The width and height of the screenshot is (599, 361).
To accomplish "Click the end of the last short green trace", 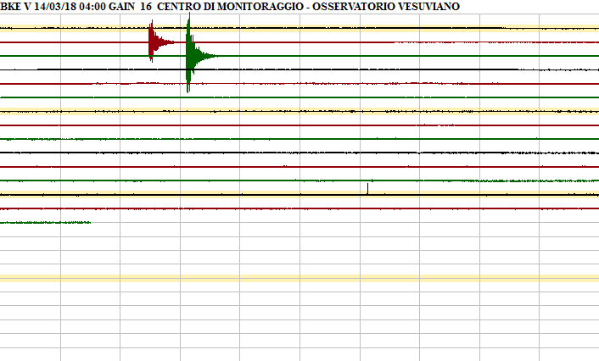I will [89, 222].
